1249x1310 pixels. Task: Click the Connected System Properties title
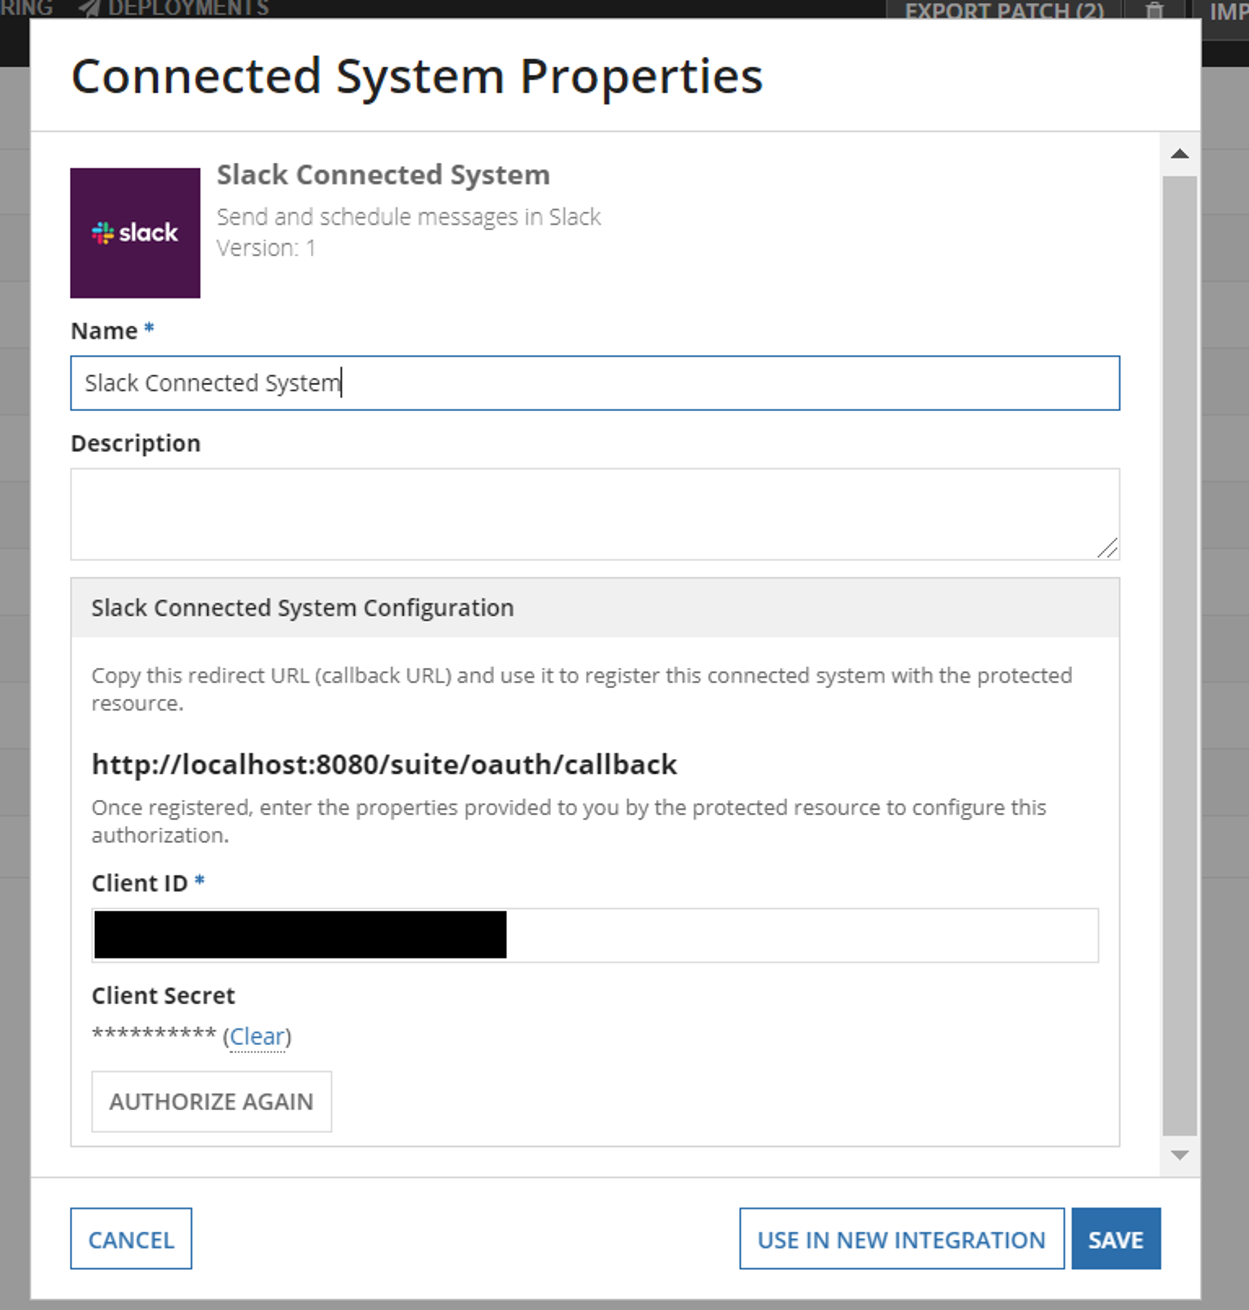[x=417, y=76]
